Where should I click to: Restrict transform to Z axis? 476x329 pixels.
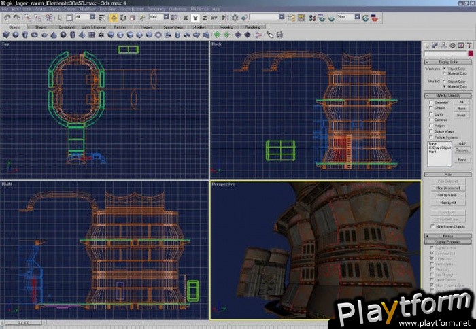click(205, 17)
